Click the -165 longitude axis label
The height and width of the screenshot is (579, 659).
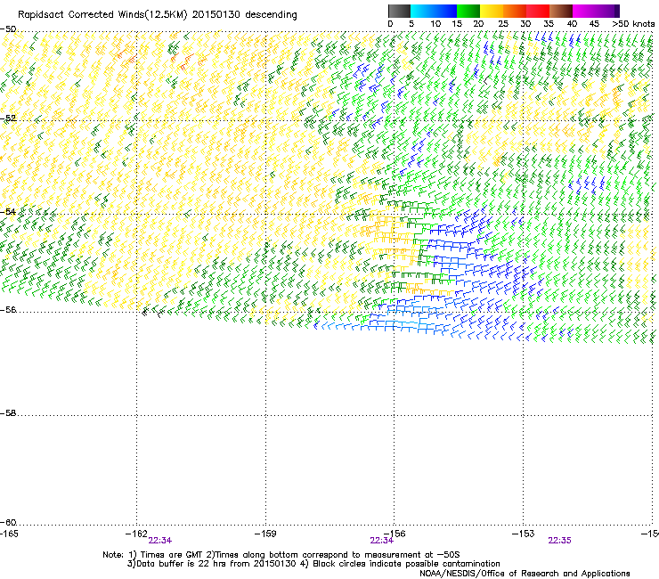pyautogui.click(x=9, y=534)
